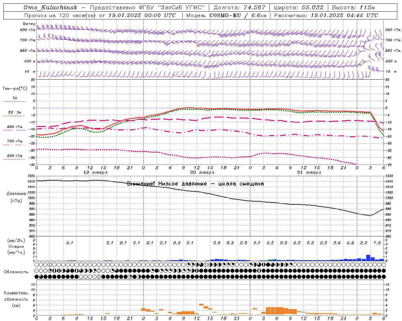Click the tallest blue precipitation bar
Image resolution: width=402 pixels, height=321 pixels.
pos(368,258)
